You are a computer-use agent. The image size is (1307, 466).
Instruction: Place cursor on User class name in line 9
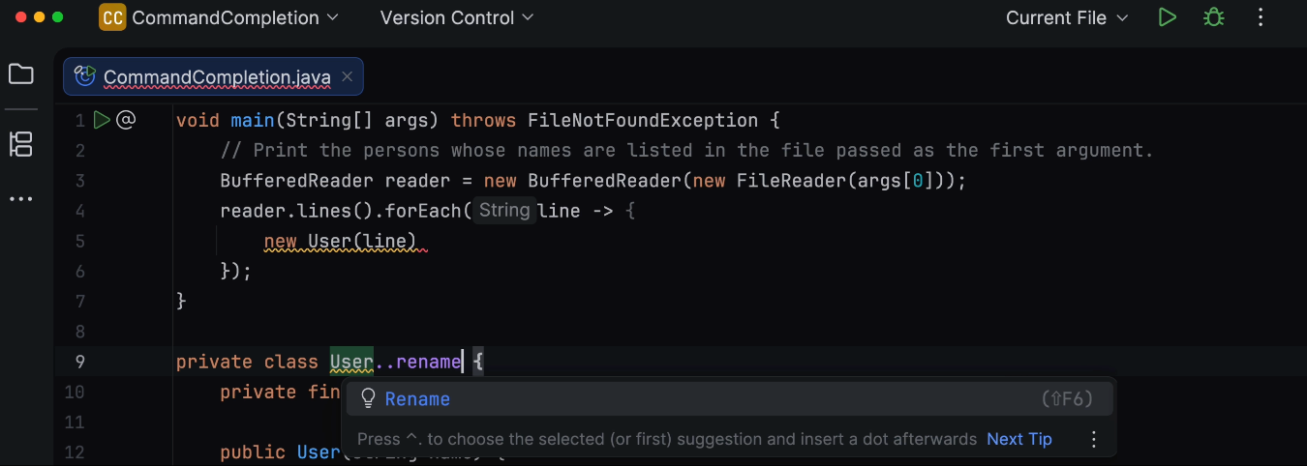351,362
